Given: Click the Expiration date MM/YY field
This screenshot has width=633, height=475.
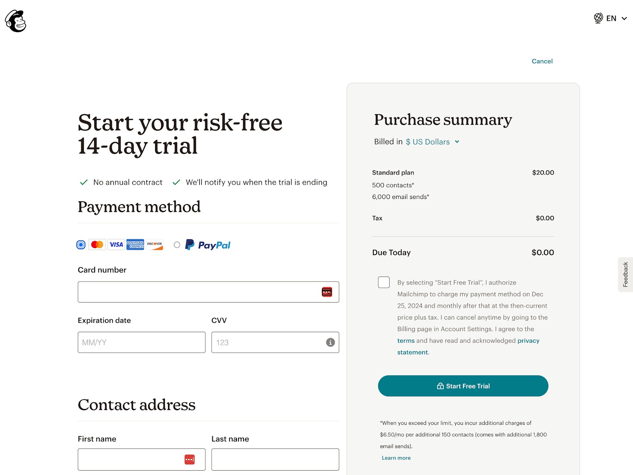Looking at the screenshot, I should pyautogui.click(x=141, y=343).
